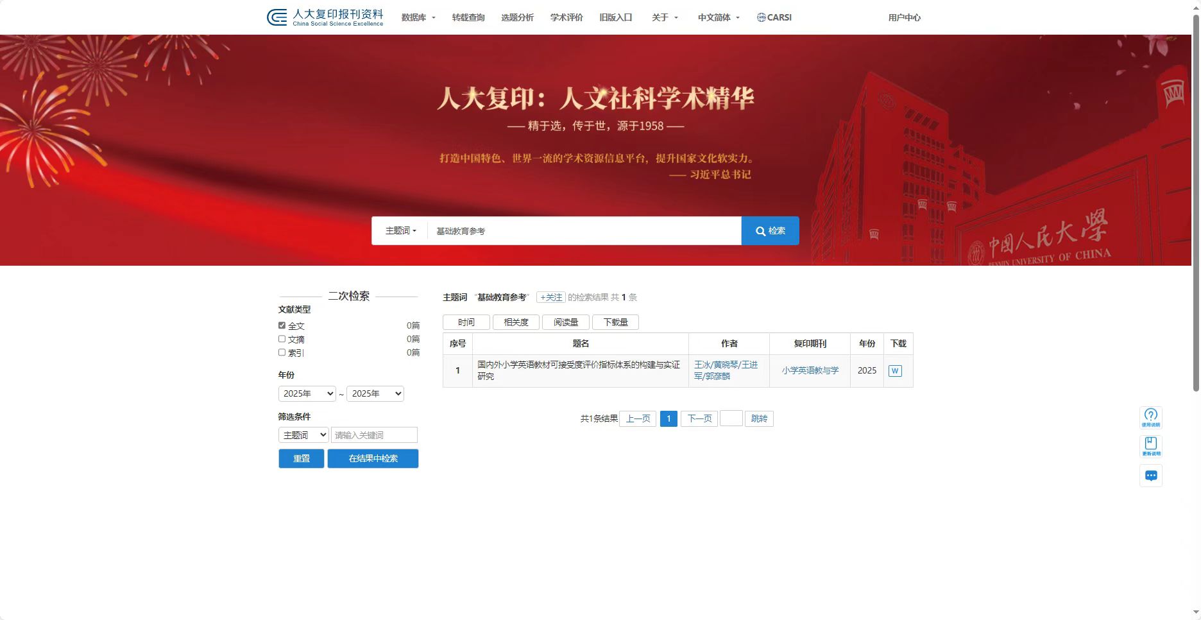Select page 1 in pagination
Screen dimensions: 1201x620
(x=669, y=418)
